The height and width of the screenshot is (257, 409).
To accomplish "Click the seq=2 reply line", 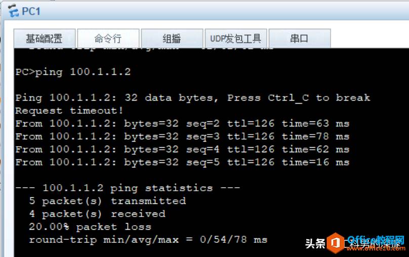I will point(182,123).
